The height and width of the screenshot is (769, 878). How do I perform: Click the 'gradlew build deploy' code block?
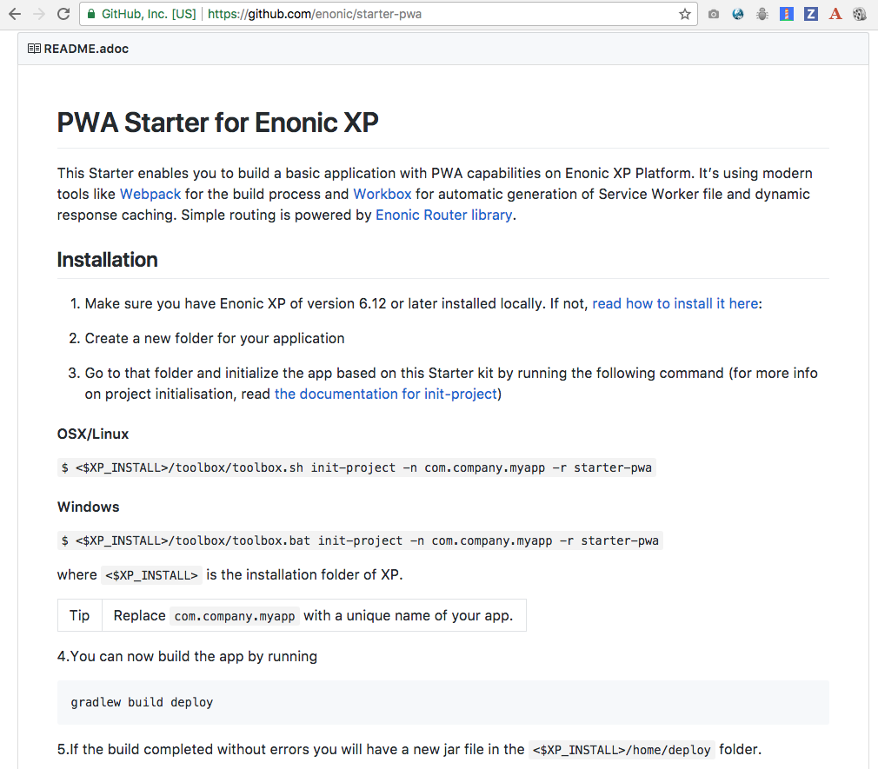443,702
